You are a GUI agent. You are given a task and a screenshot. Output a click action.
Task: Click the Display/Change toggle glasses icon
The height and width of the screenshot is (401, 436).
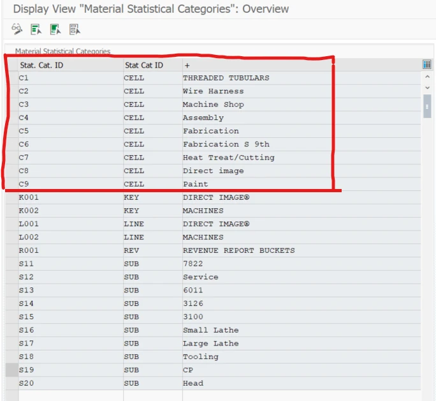(x=17, y=29)
